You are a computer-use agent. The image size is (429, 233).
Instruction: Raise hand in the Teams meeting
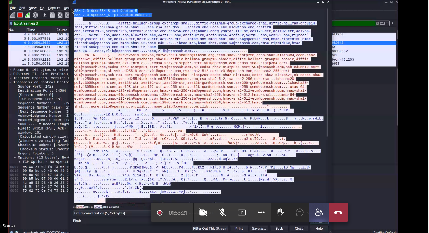[280, 212]
